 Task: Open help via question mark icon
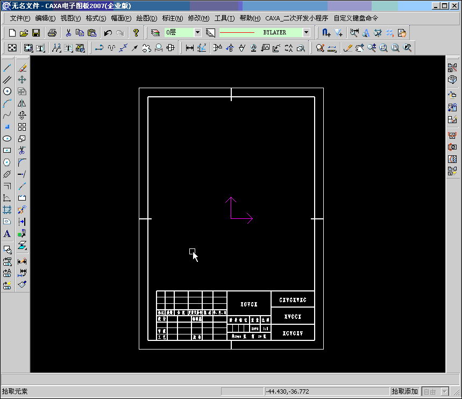point(136,33)
